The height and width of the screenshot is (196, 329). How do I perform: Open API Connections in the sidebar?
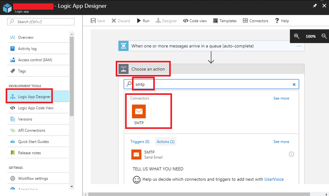point(31,130)
